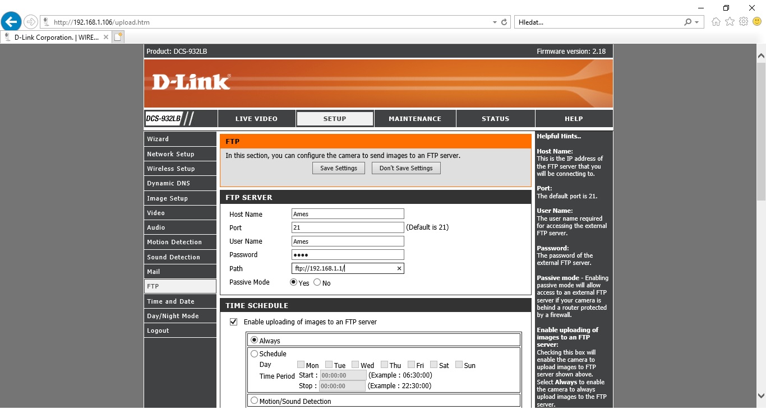Screen dimensions: 766x419
Task: Open the browser Home icon
Action: [x=716, y=22]
